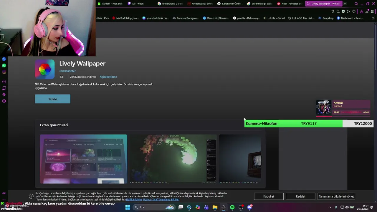Open the Dashboard - Restr... bookmark
Viewport: 377px width, 212px height.
click(350, 18)
